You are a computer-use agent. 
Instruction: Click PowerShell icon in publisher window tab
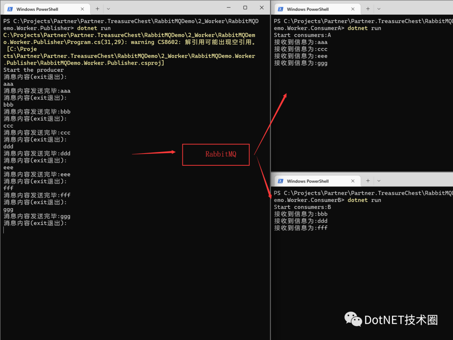[x=10, y=9]
